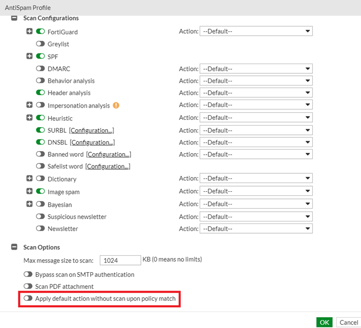Open the FortiGuard Action dropdown
The height and width of the screenshot is (328, 361).
[256, 31]
